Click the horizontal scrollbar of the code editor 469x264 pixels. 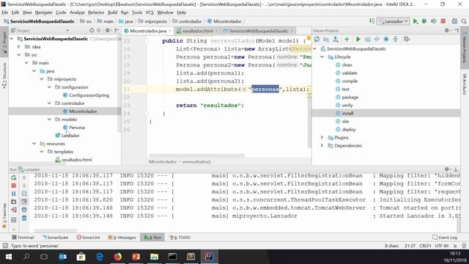tap(196, 155)
